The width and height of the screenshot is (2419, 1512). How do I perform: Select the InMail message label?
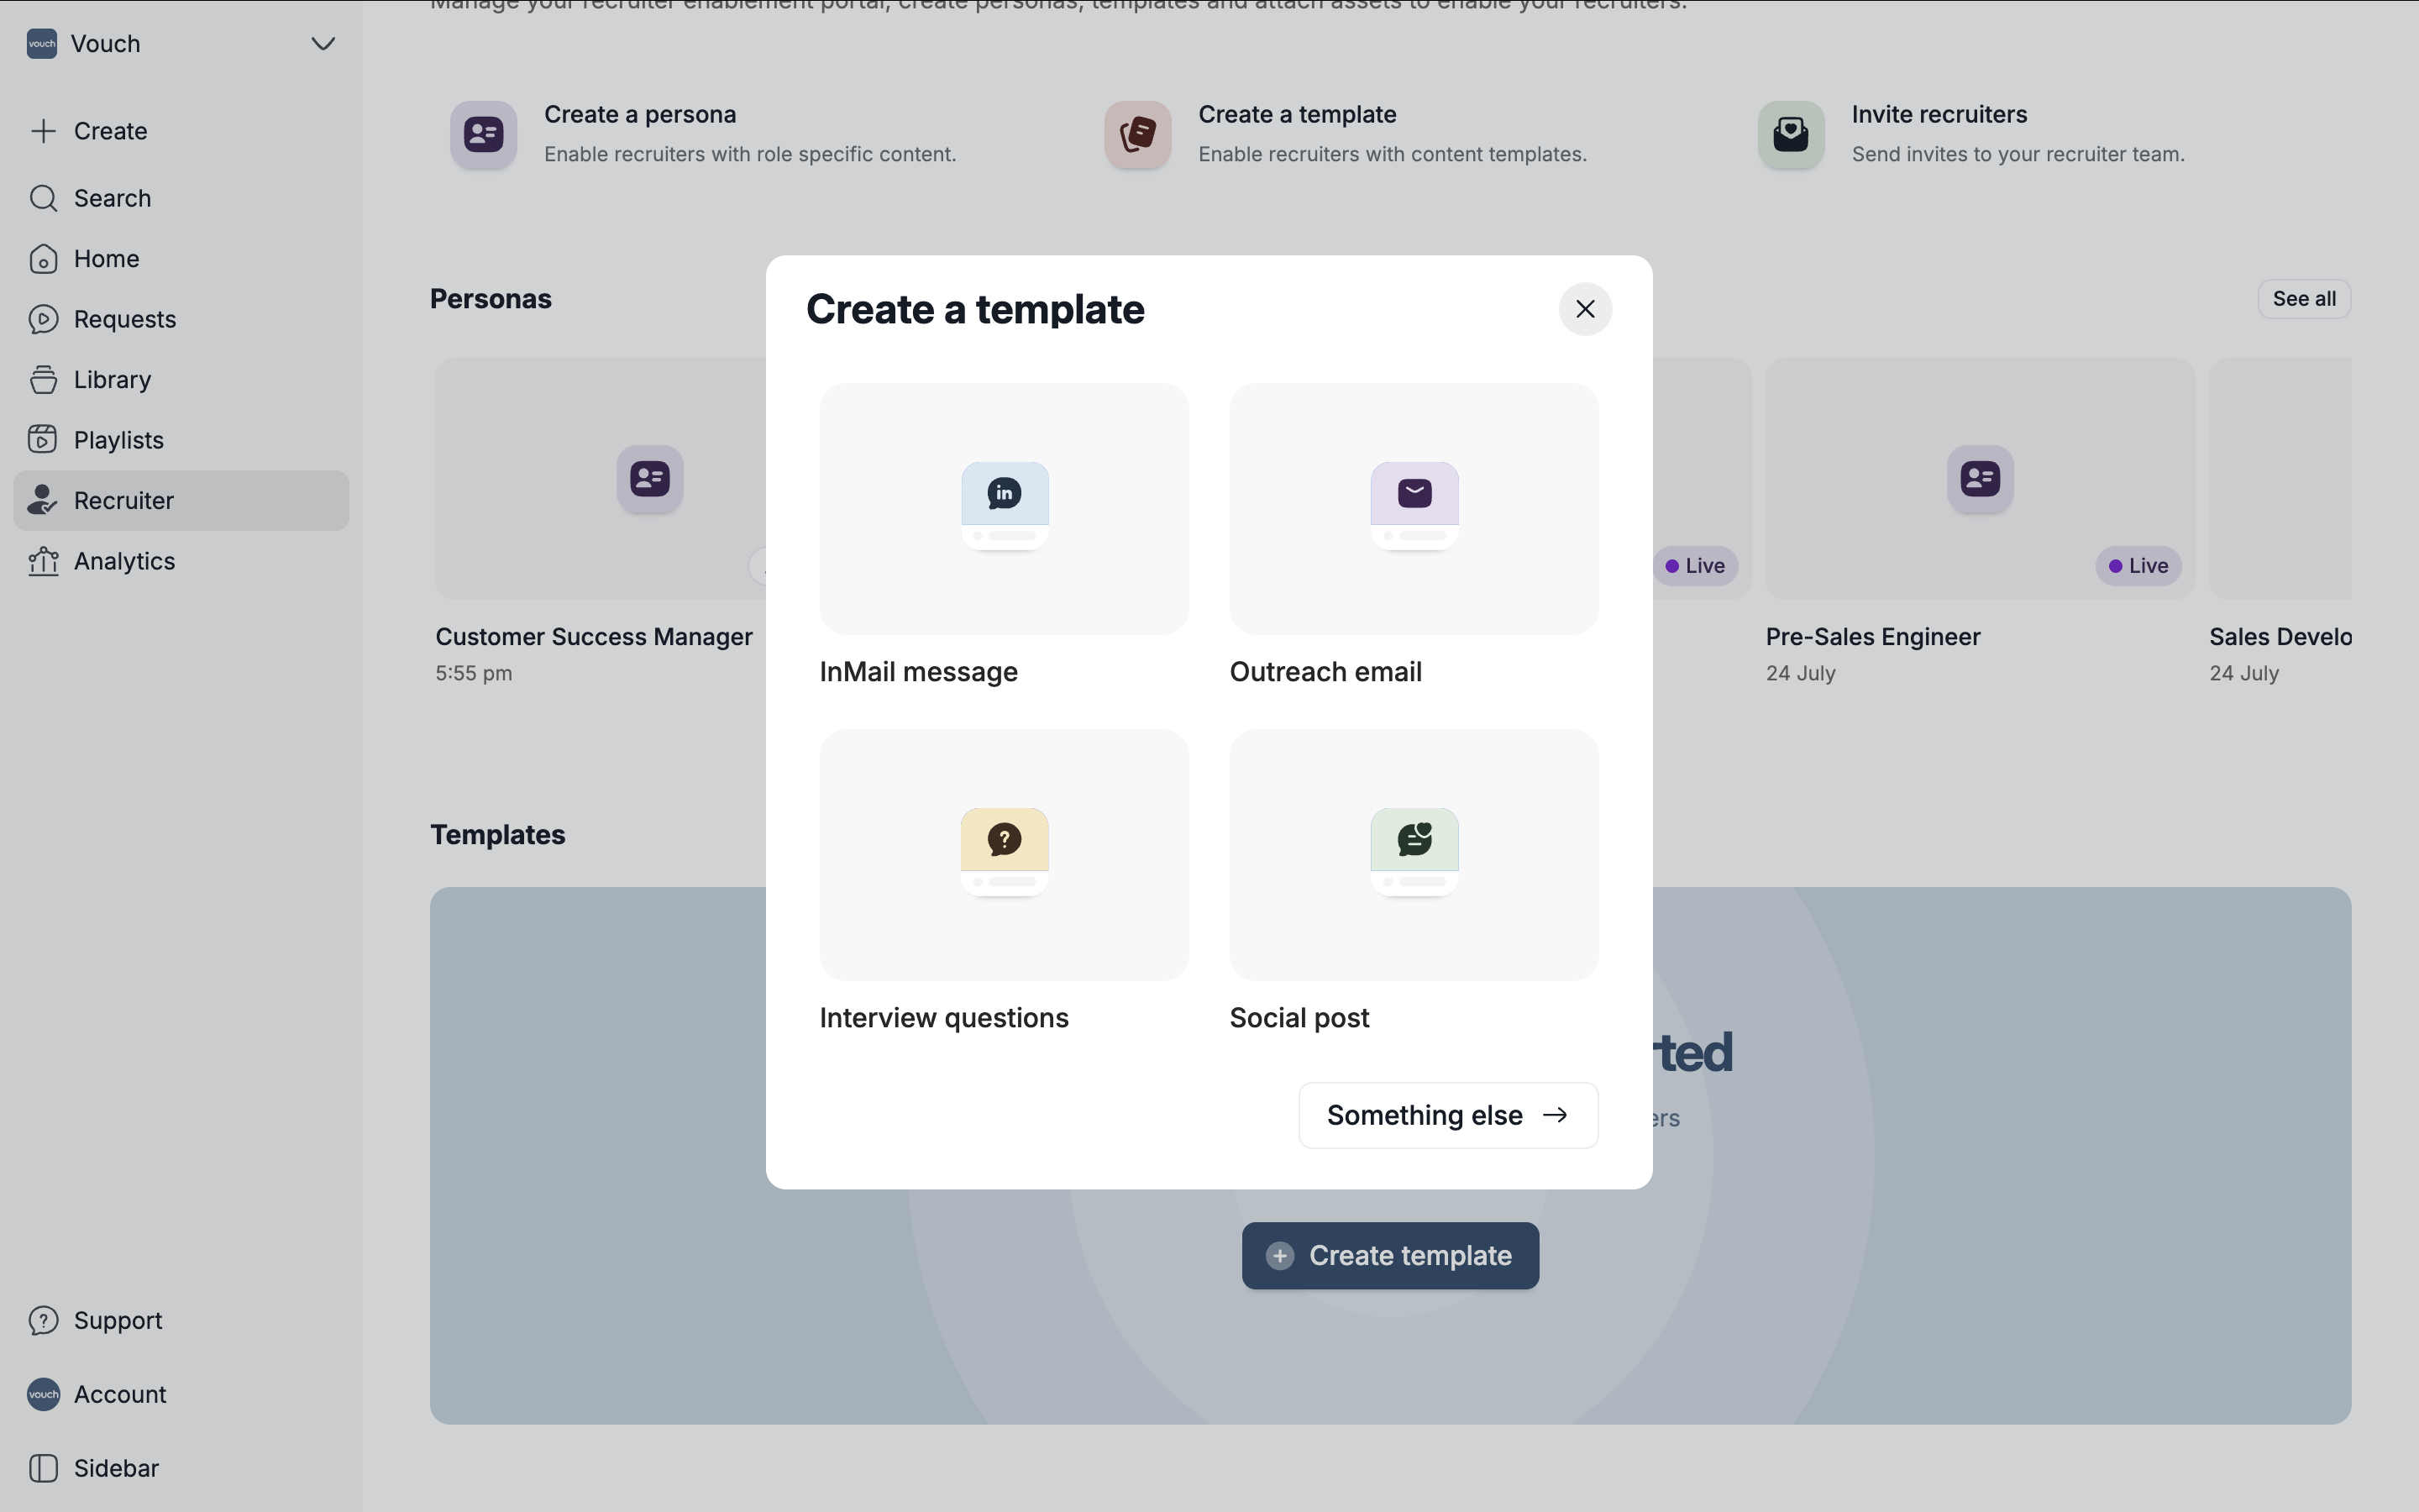(x=919, y=672)
